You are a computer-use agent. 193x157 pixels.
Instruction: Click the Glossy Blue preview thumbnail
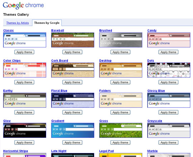click(169, 100)
